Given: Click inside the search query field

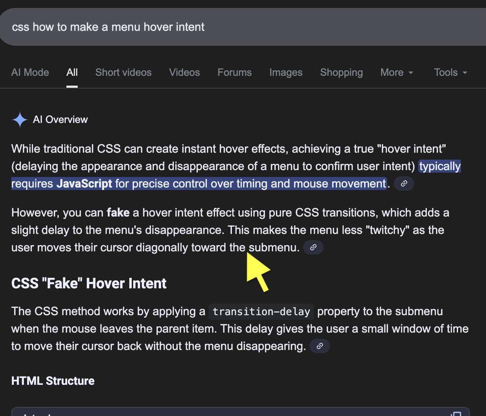Looking at the screenshot, I should click(218, 27).
